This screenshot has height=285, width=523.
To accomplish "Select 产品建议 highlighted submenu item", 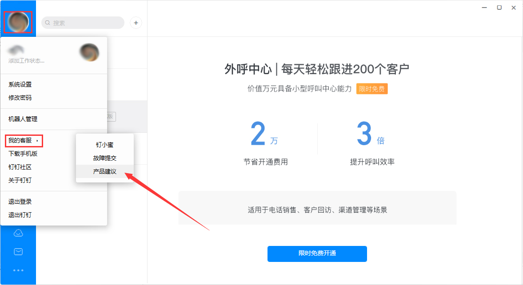I will (x=105, y=172).
